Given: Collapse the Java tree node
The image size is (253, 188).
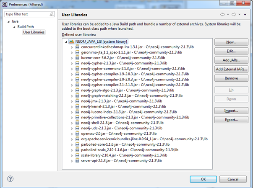Looking at the screenshot, I should coord(8,22).
